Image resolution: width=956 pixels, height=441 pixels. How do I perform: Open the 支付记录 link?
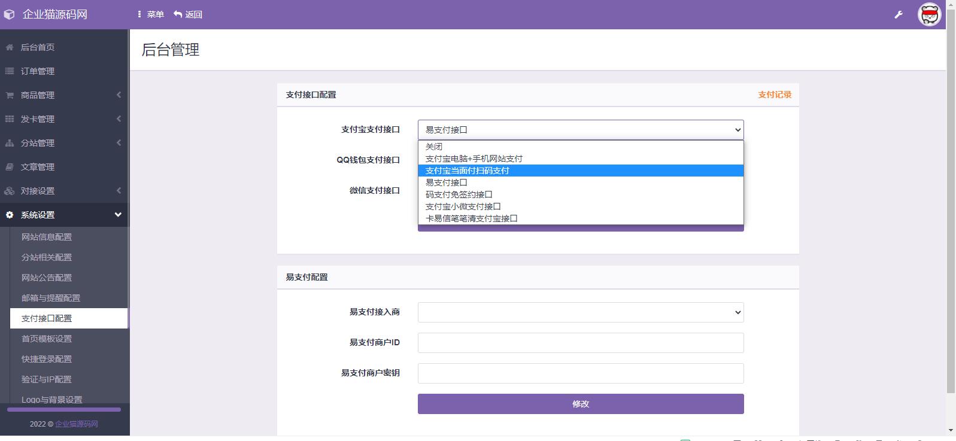click(774, 95)
